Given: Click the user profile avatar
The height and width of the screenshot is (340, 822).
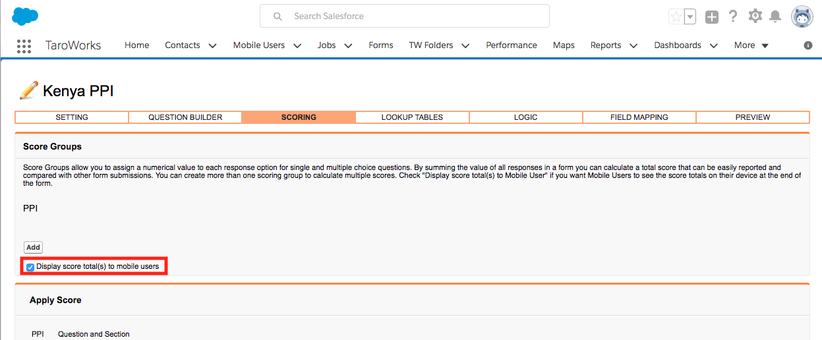Looking at the screenshot, I should tap(802, 16).
